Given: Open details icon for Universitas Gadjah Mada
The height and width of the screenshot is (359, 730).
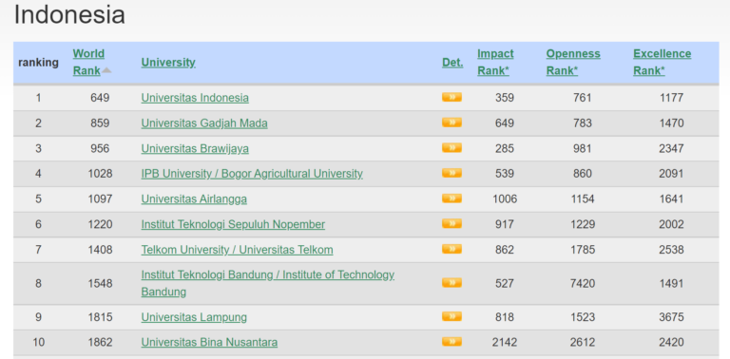Looking at the screenshot, I should point(451,123).
